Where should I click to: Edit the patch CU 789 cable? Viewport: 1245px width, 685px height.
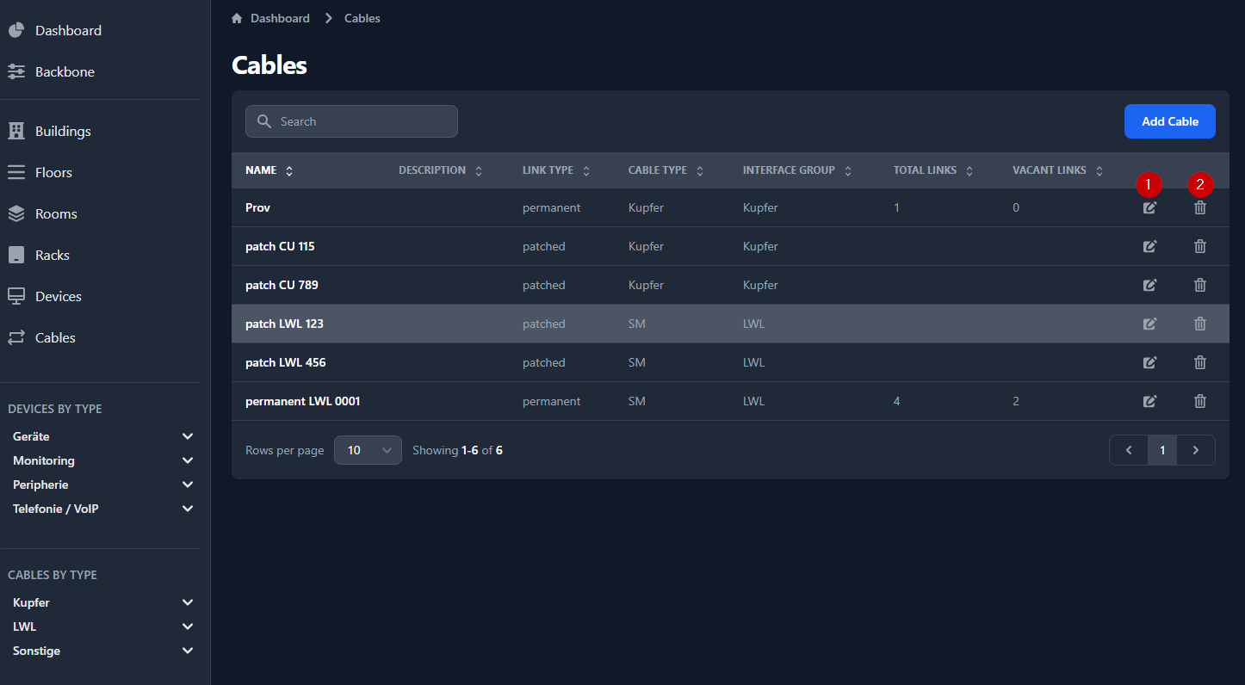point(1149,285)
